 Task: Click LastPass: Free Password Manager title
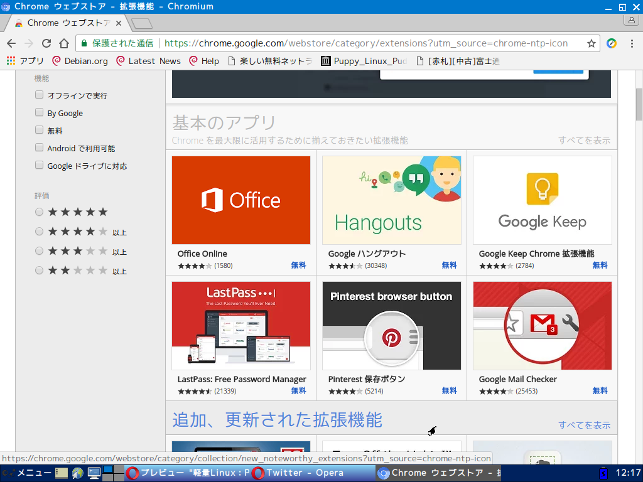pos(242,380)
